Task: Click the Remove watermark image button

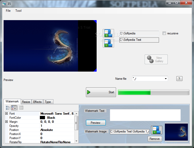Action: point(155,139)
